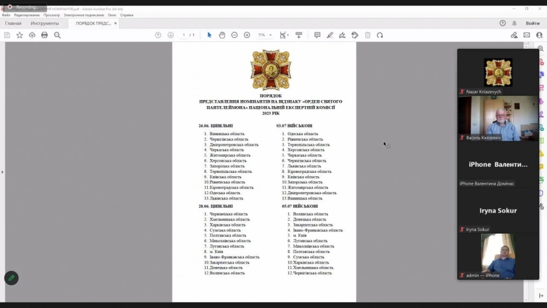Select admin — iPhone video tile

498,256
